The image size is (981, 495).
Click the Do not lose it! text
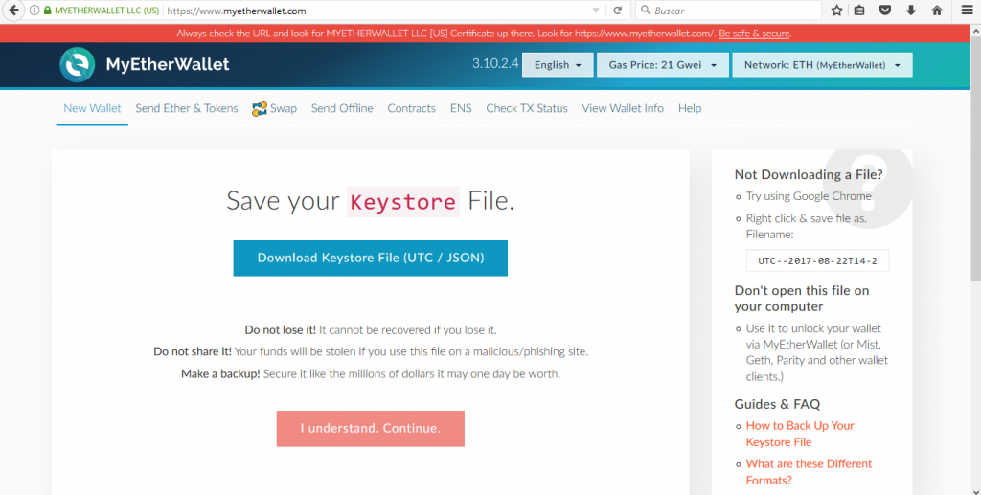pos(281,330)
